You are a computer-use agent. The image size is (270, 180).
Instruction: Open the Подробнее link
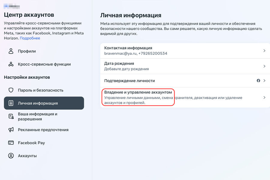tap(30, 38)
